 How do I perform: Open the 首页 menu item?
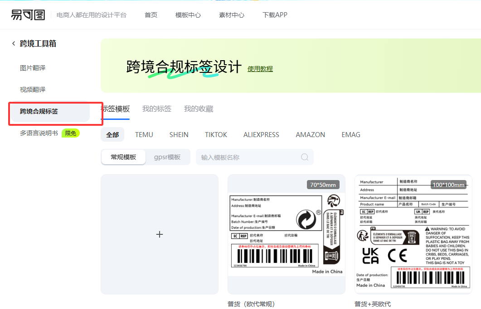151,15
